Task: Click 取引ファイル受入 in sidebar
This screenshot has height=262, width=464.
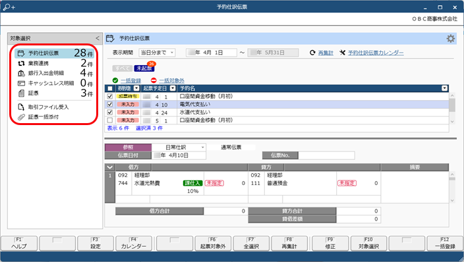Action: tap(48, 107)
